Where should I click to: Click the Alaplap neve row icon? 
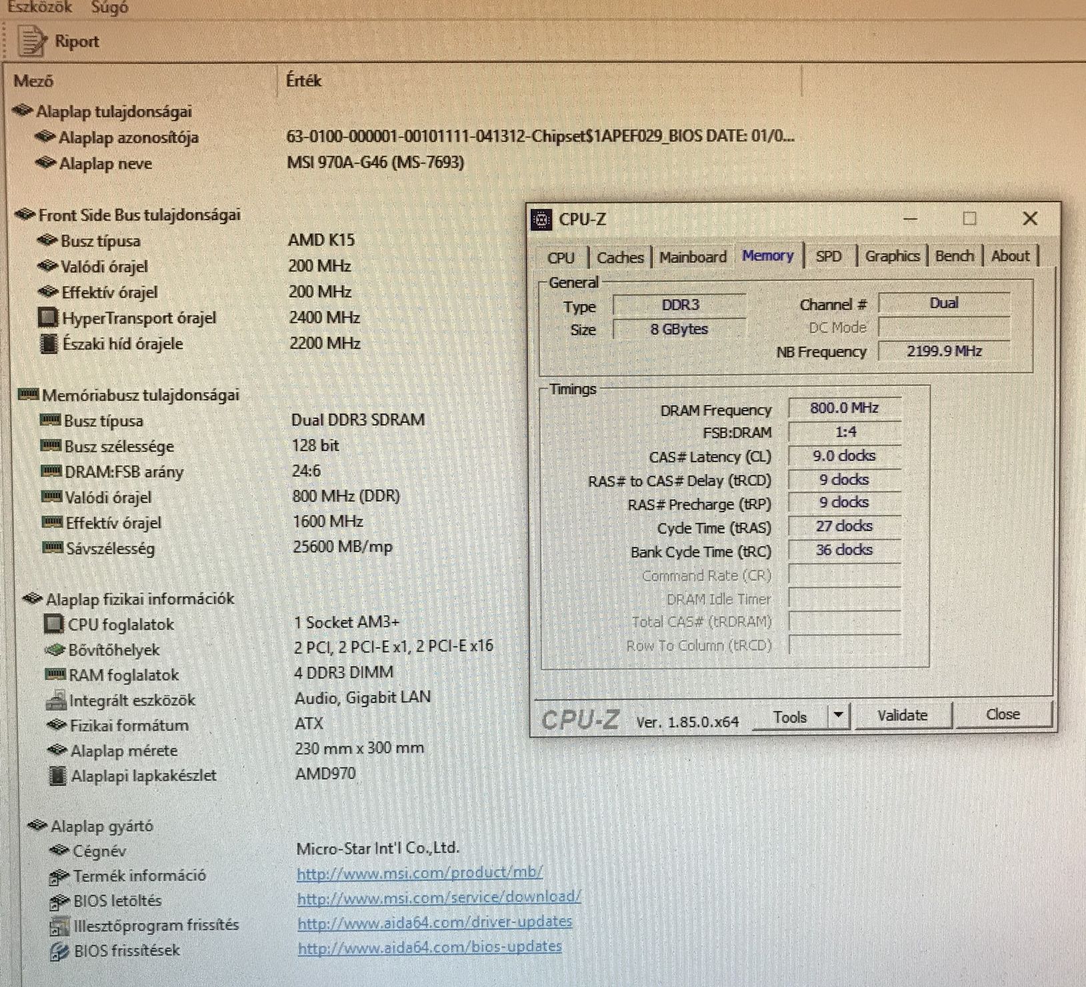pos(46,162)
